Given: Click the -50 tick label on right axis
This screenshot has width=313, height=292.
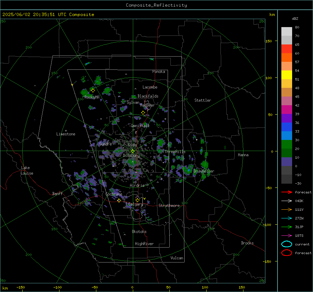Looking at the screenshot, I should (268, 188).
